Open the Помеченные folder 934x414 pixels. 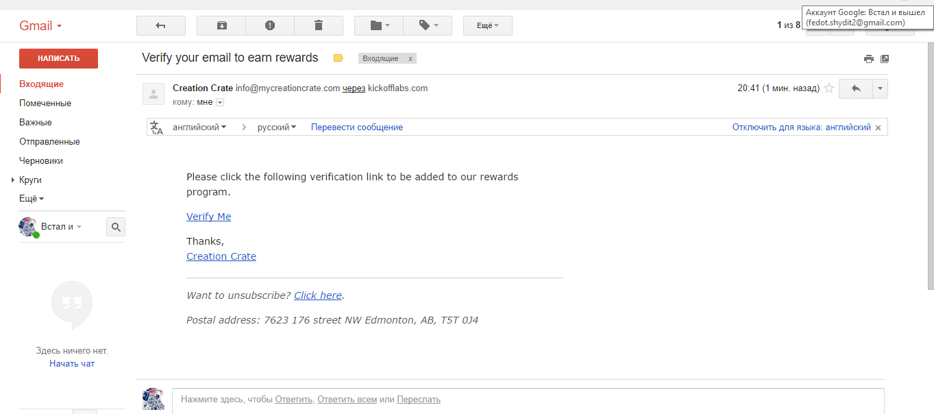[45, 103]
